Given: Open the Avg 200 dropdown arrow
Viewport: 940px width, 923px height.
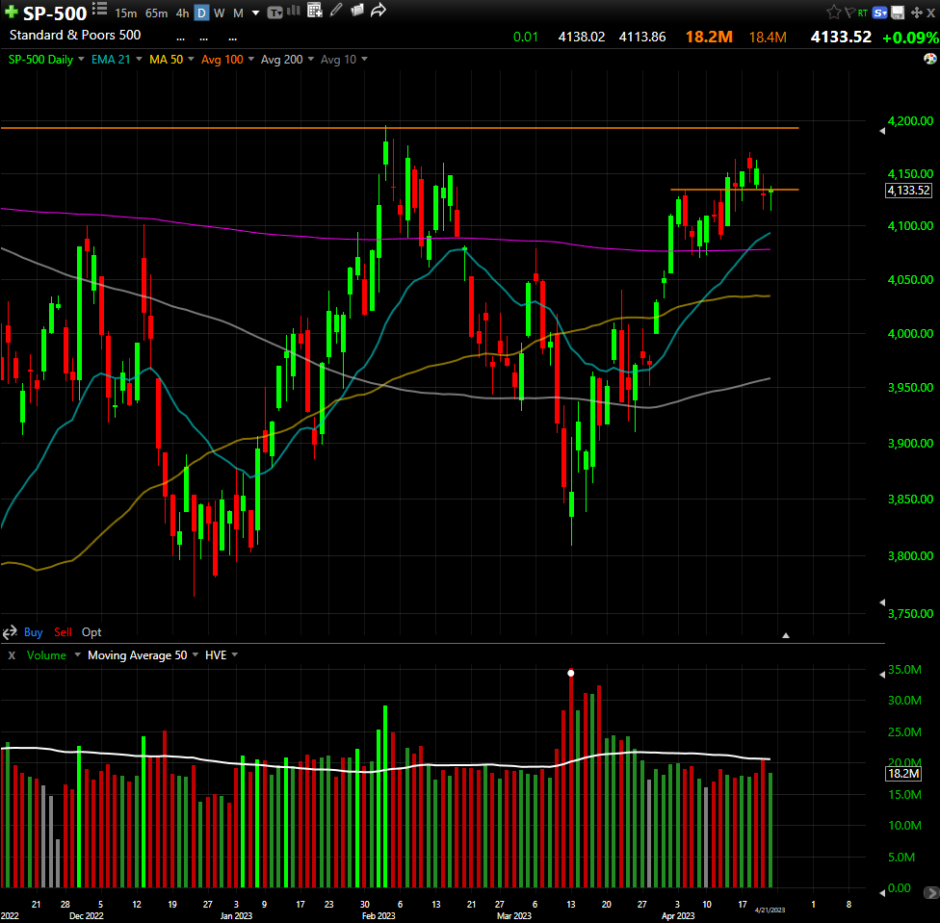Looking at the screenshot, I should 310,59.
